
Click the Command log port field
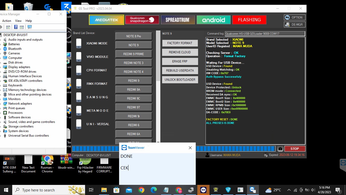265,34
